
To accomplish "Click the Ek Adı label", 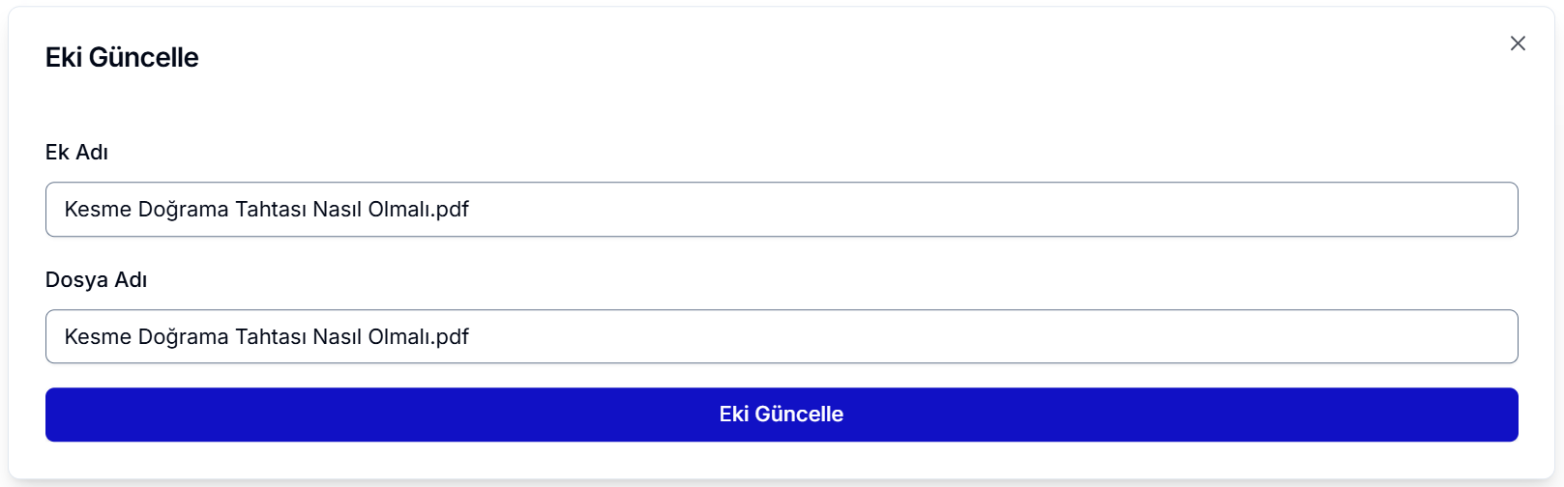I will [76, 153].
